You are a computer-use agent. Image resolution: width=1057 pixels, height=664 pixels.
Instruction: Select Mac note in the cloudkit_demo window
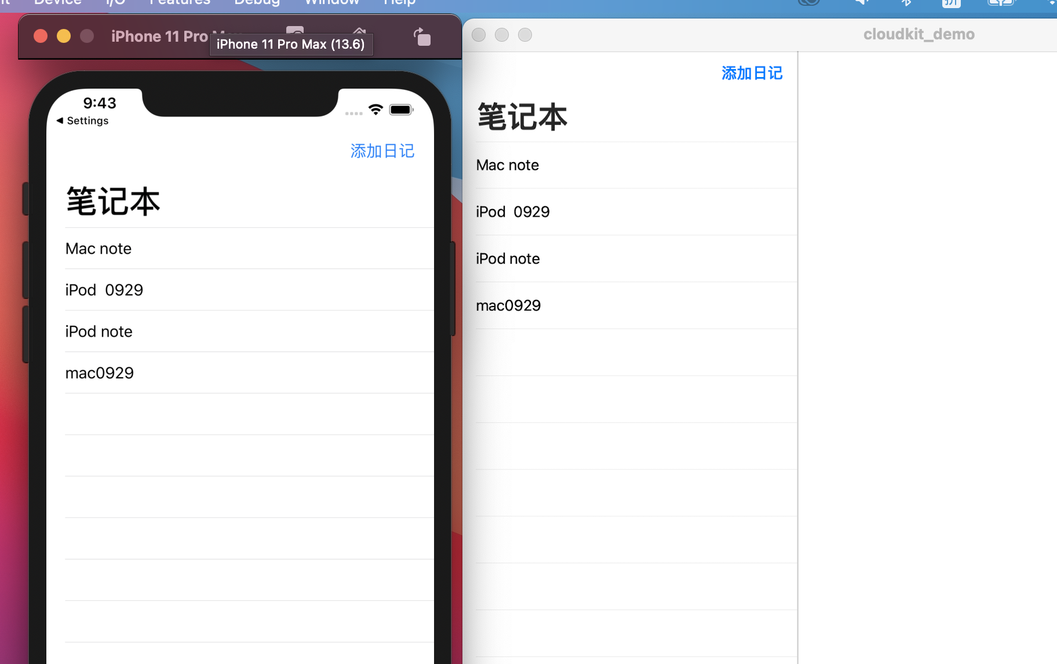(x=636, y=165)
